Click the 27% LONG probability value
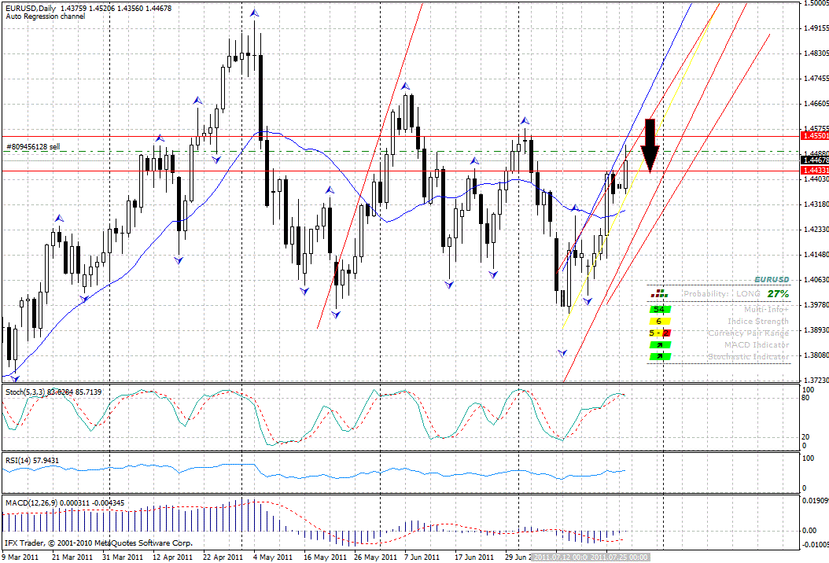The image size is (829, 563). 778,293
